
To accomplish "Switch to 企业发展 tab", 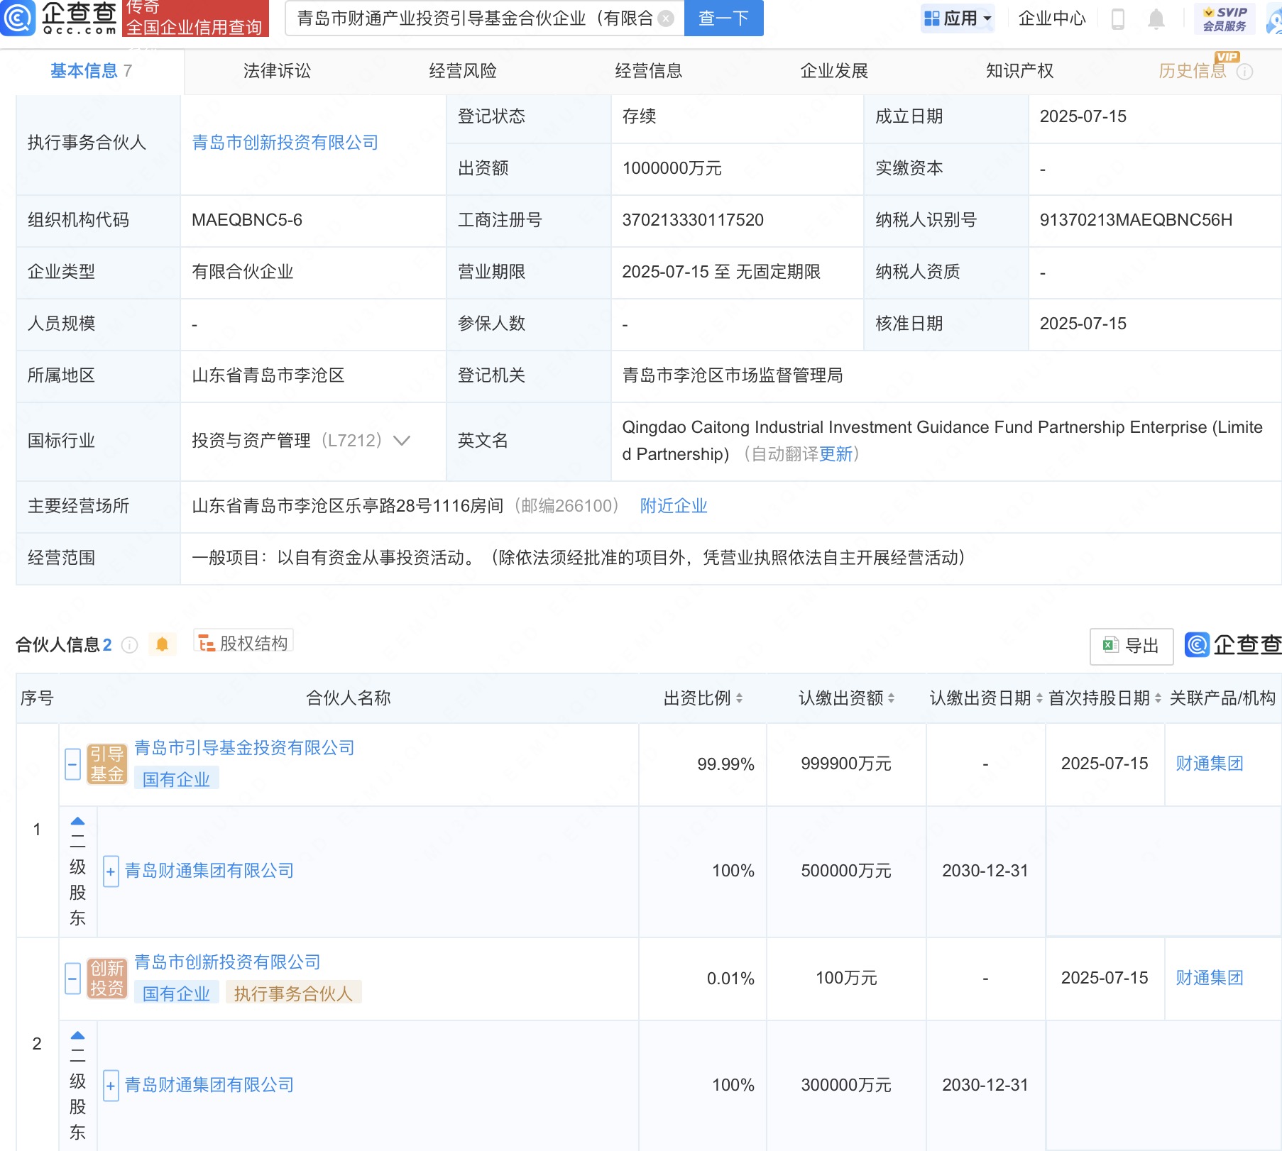I will click(834, 71).
